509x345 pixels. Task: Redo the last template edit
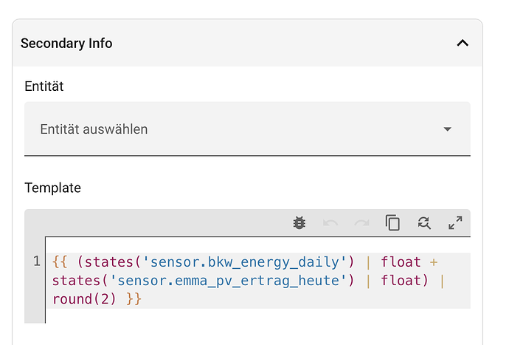tap(361, 223)
